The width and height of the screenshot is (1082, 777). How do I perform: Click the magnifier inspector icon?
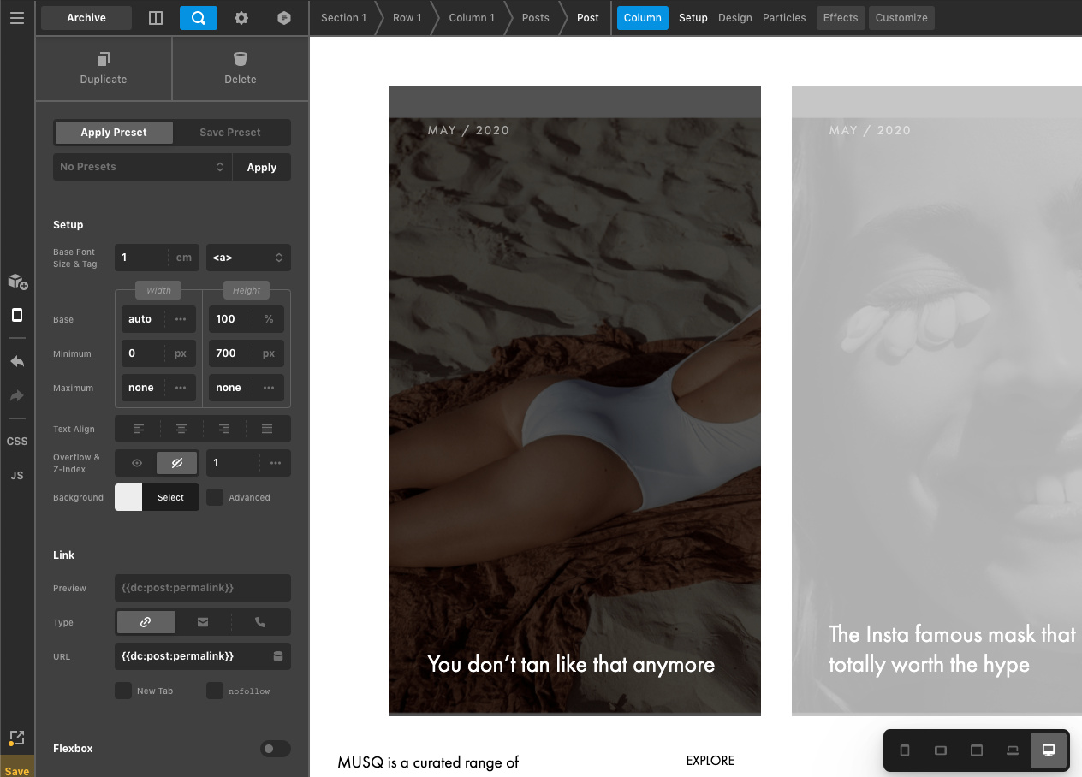point(199,18)
